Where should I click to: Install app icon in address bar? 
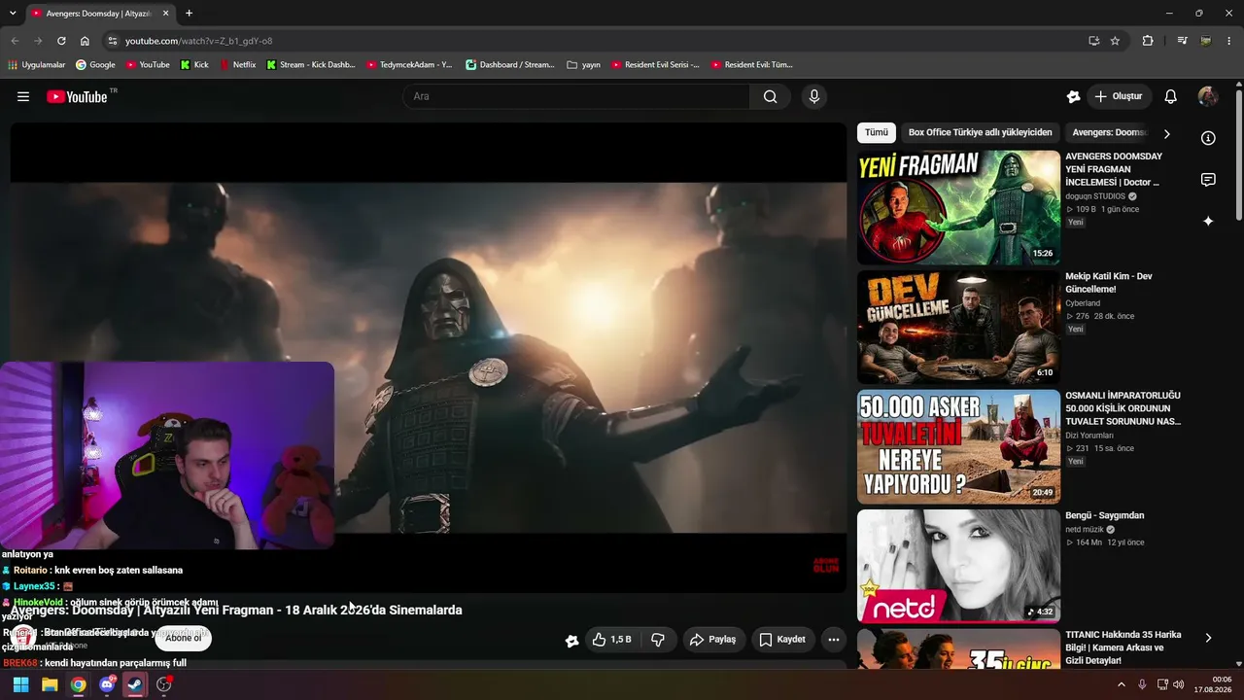click(x=1093, y=41)
